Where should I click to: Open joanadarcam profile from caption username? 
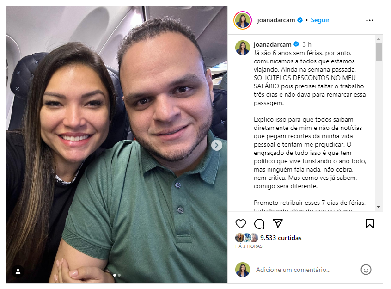(x=272, y=44)
